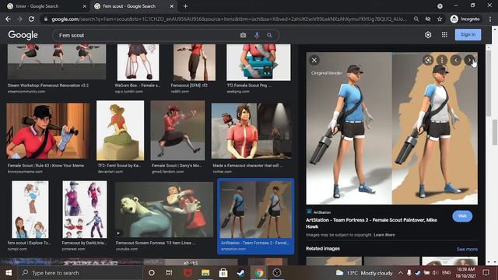Click the preview panel scrollbar

tap(488, 82)
